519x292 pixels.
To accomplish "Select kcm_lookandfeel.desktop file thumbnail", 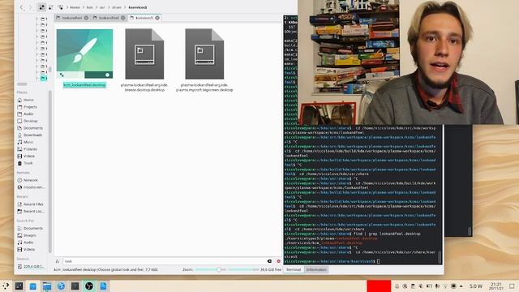I will [84, 54].
